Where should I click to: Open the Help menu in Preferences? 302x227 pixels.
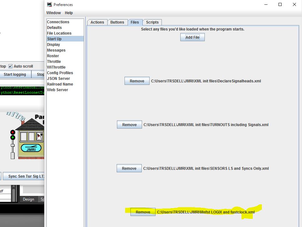[69, 13]
